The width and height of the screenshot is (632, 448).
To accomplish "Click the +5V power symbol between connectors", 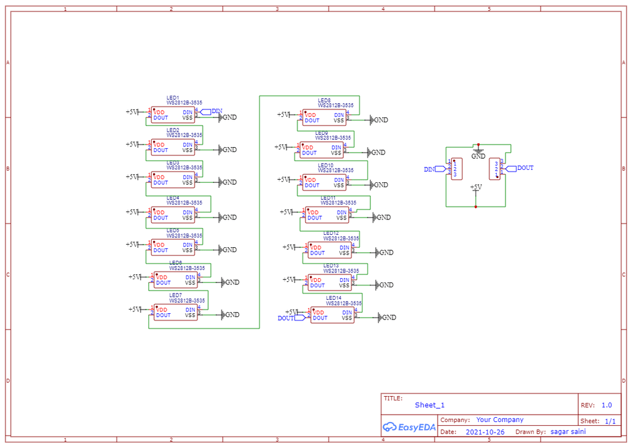I will pyautogui.click(x=476, y=189).
